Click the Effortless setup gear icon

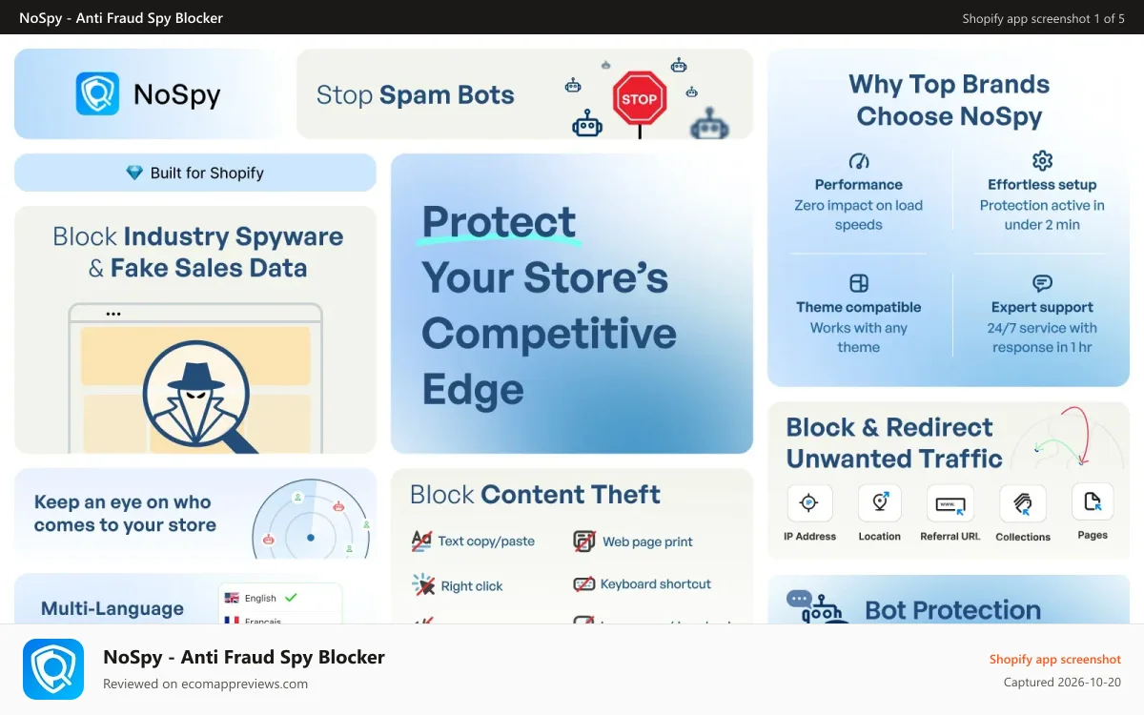[x=1042, y=160]
